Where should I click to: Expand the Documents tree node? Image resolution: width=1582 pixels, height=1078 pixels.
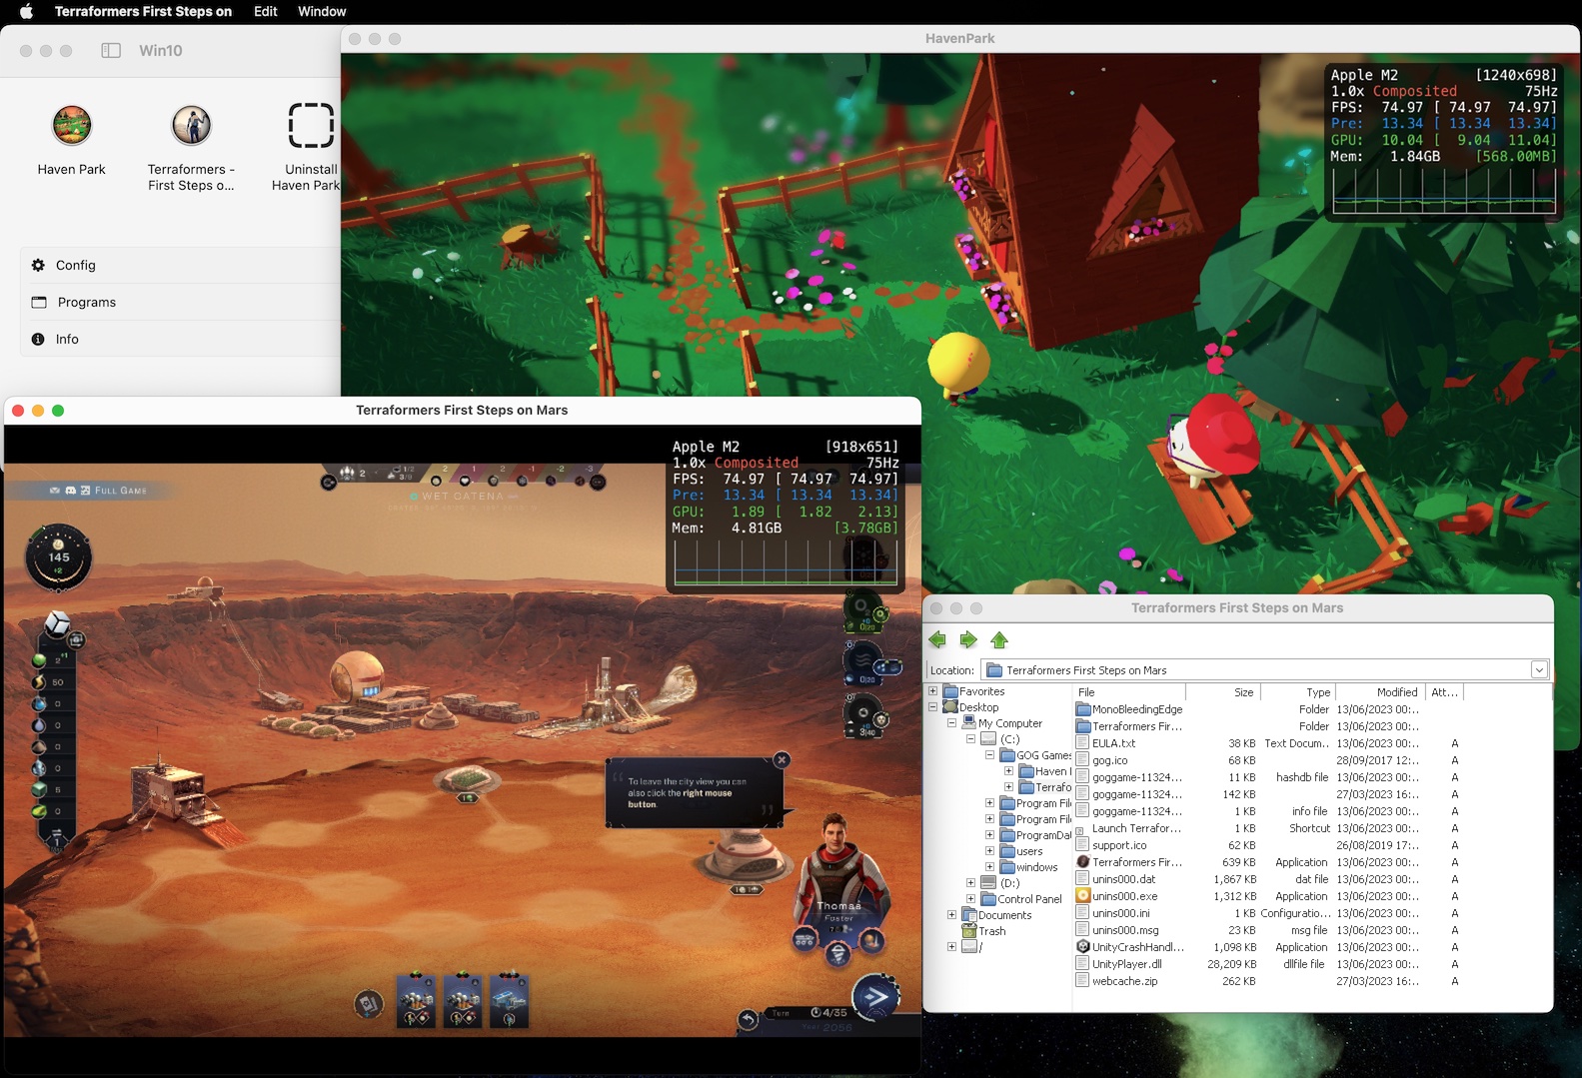(951, 915)
